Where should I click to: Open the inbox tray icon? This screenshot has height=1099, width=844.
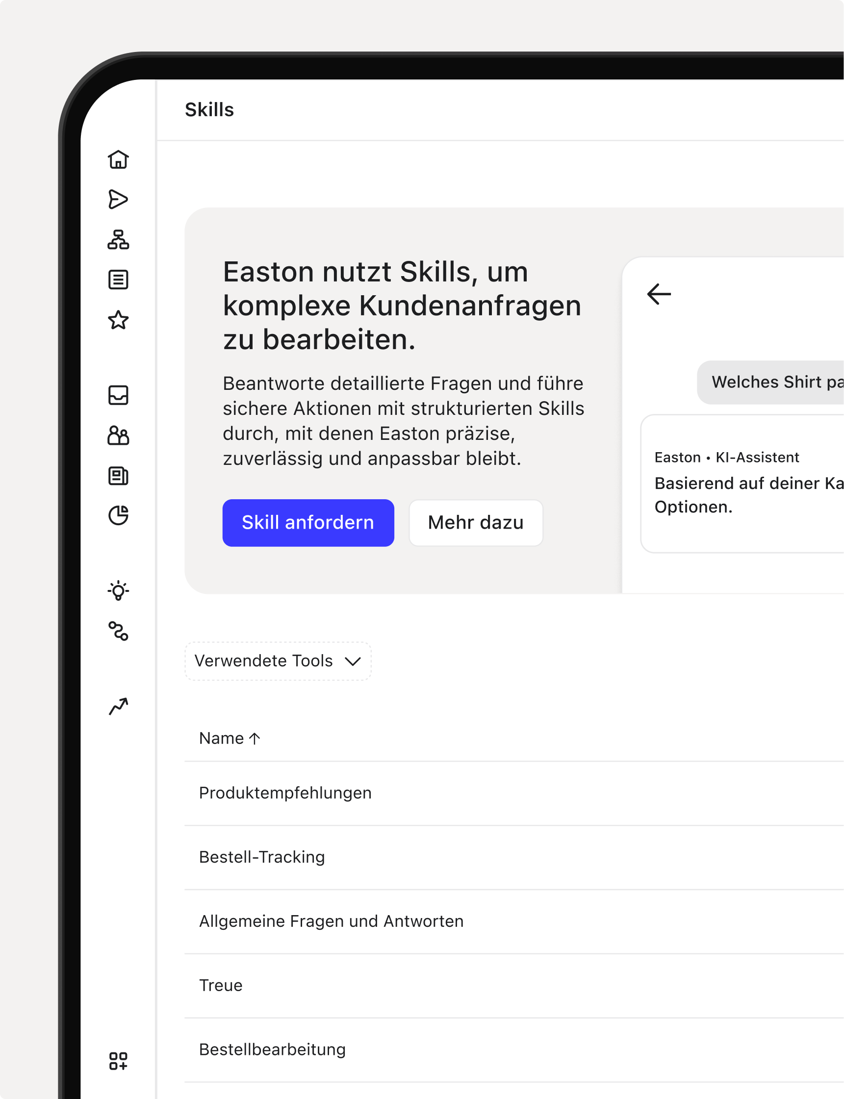click(118, 395)
